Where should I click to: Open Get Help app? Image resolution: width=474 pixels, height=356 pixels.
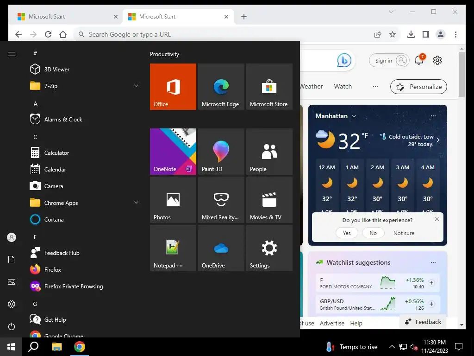pyautogui.click(x=85, y=320)
